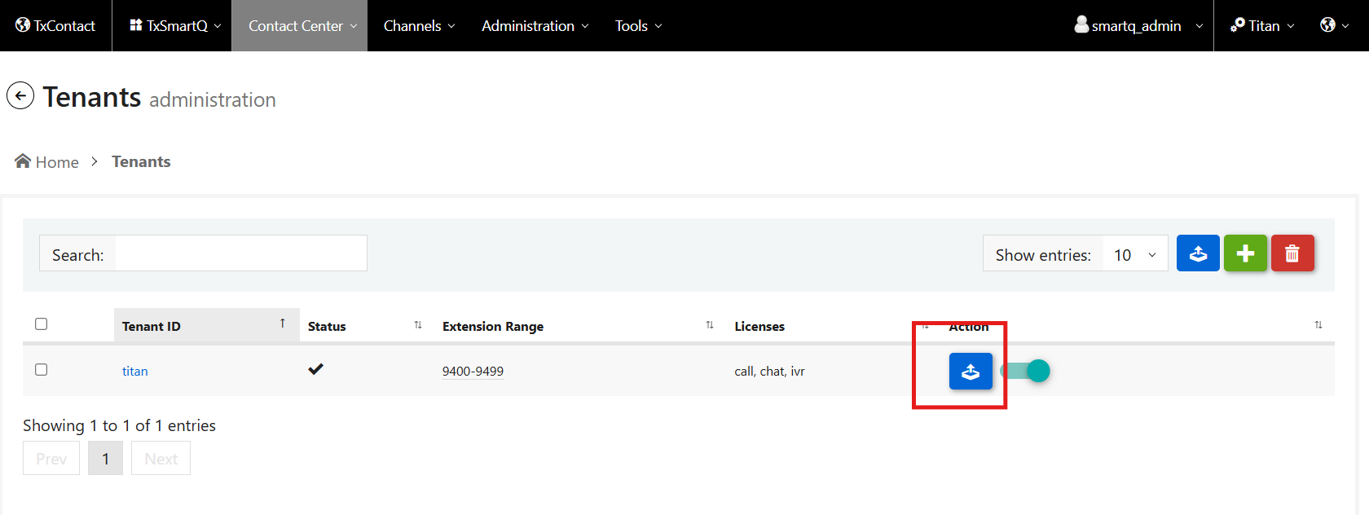Open the Channels menu
Image resolution: width=1369 pixels, height=515 pixels.
pos(419,25)
